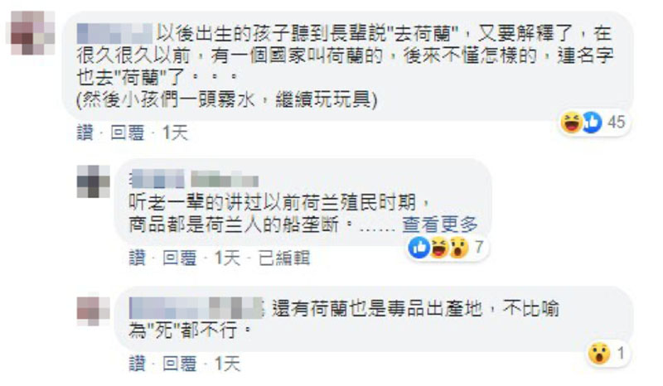This screenshot has width=663, height=386.
Task: Open the third commenter's profile avatar
Action: [93, 311]
